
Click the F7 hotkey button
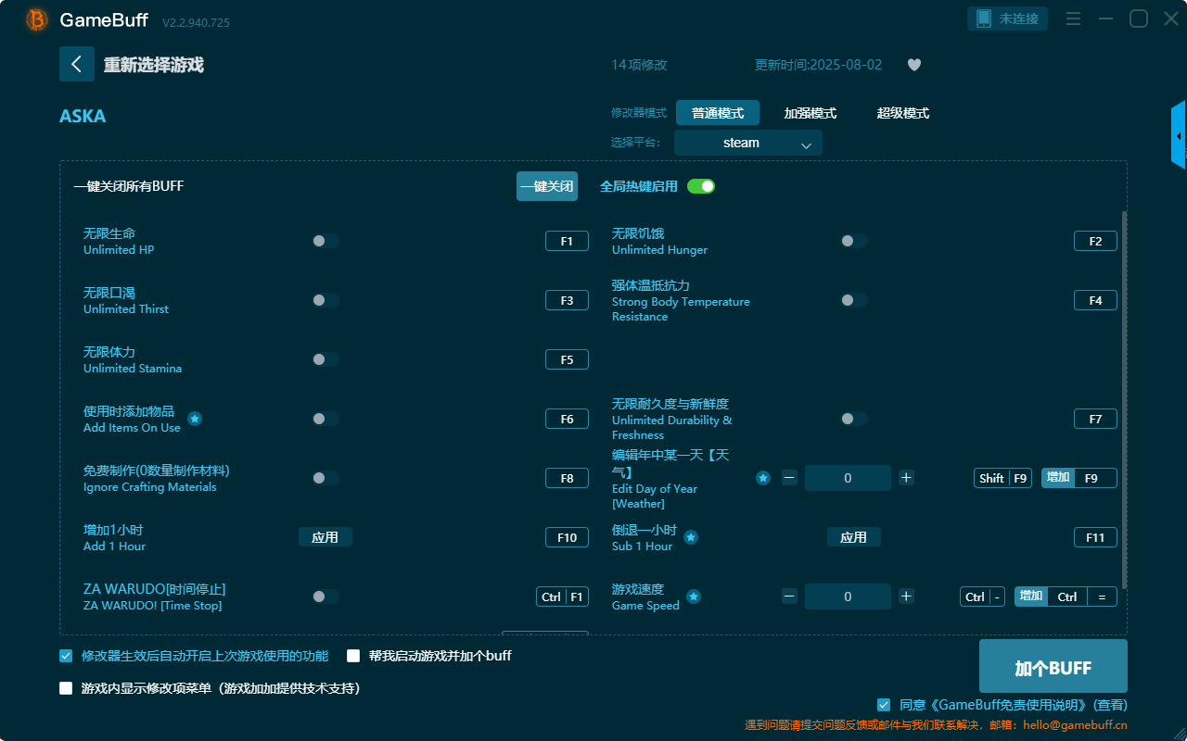[1095, 419]
